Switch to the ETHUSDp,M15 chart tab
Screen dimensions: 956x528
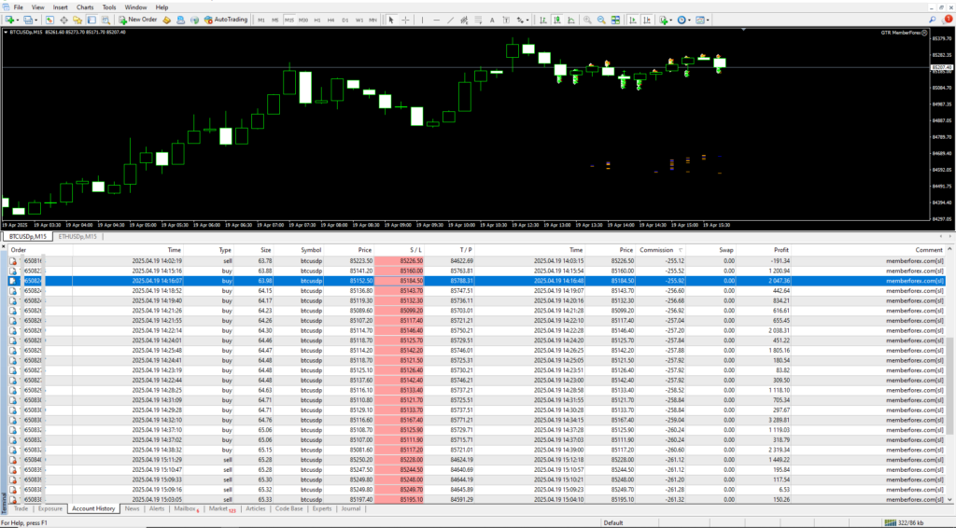pos(77,237)
